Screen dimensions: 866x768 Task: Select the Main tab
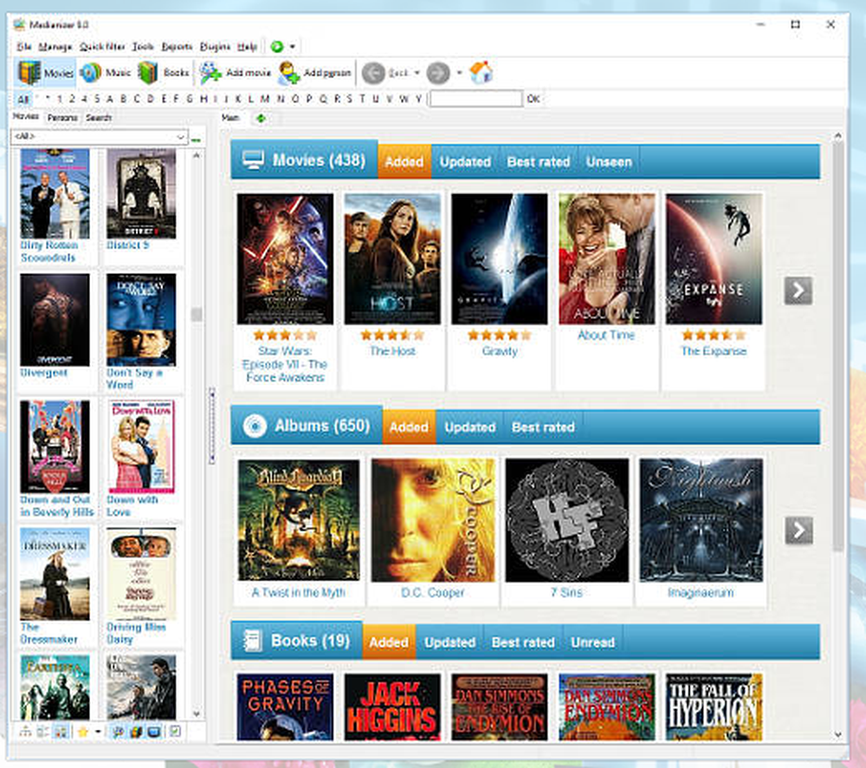tap(230, 118)
